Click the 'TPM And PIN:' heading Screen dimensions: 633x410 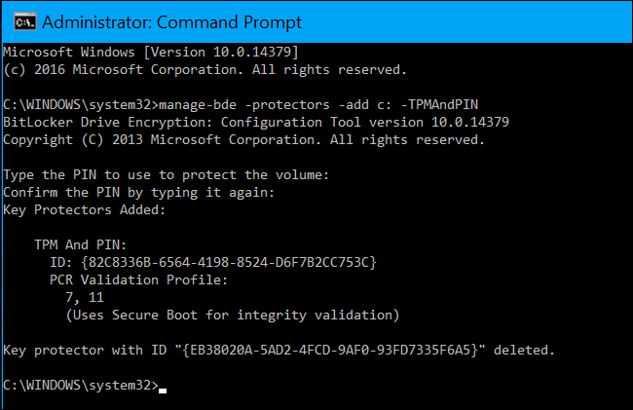[x=81, y=244]
